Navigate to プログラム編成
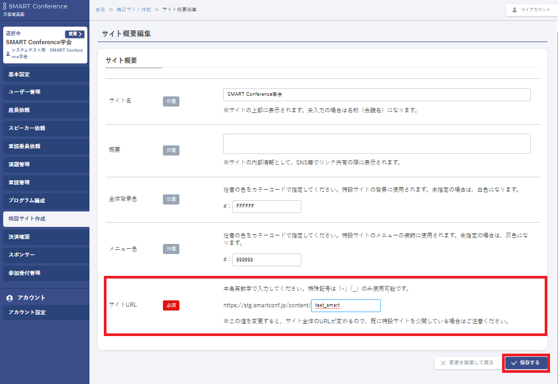The height and width of the screenshot is (384, 558). click(x=45, y=201)
